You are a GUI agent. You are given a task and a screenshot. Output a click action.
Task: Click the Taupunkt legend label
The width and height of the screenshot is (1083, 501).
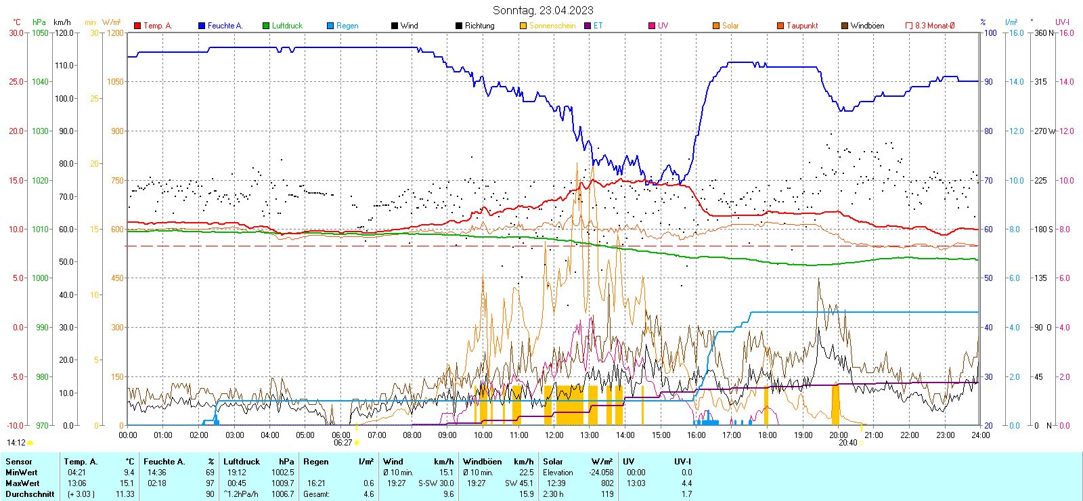[802, 26]
